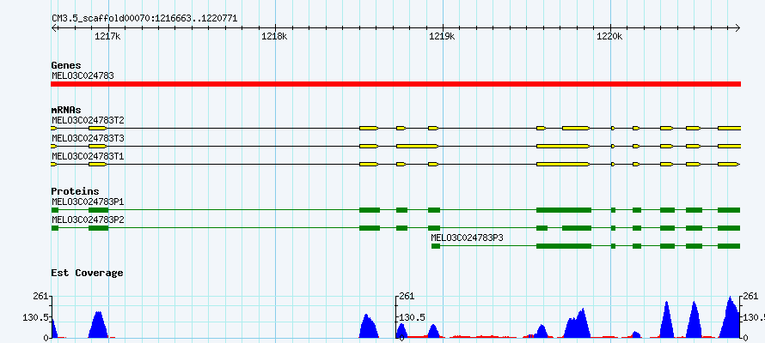The height and width of the screenshot is (343, 765).
Task: Click the ruler's right-pointing arrowhead
Action: point(737,27)
